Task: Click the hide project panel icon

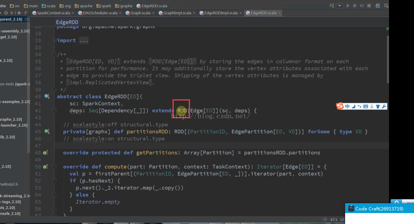Action: [x=26, y=12]
